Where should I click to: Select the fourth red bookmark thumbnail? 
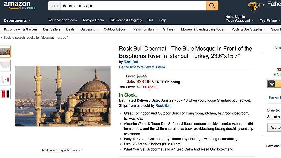5,93
